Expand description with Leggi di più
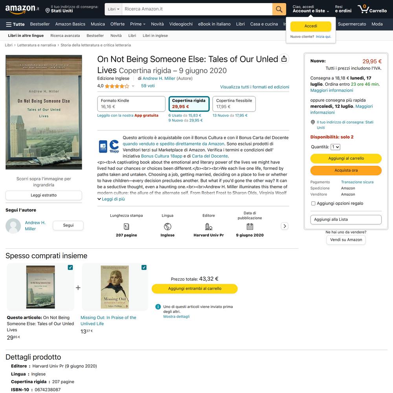The width and height of the screenshot is (393, 393). click(111, 199)
